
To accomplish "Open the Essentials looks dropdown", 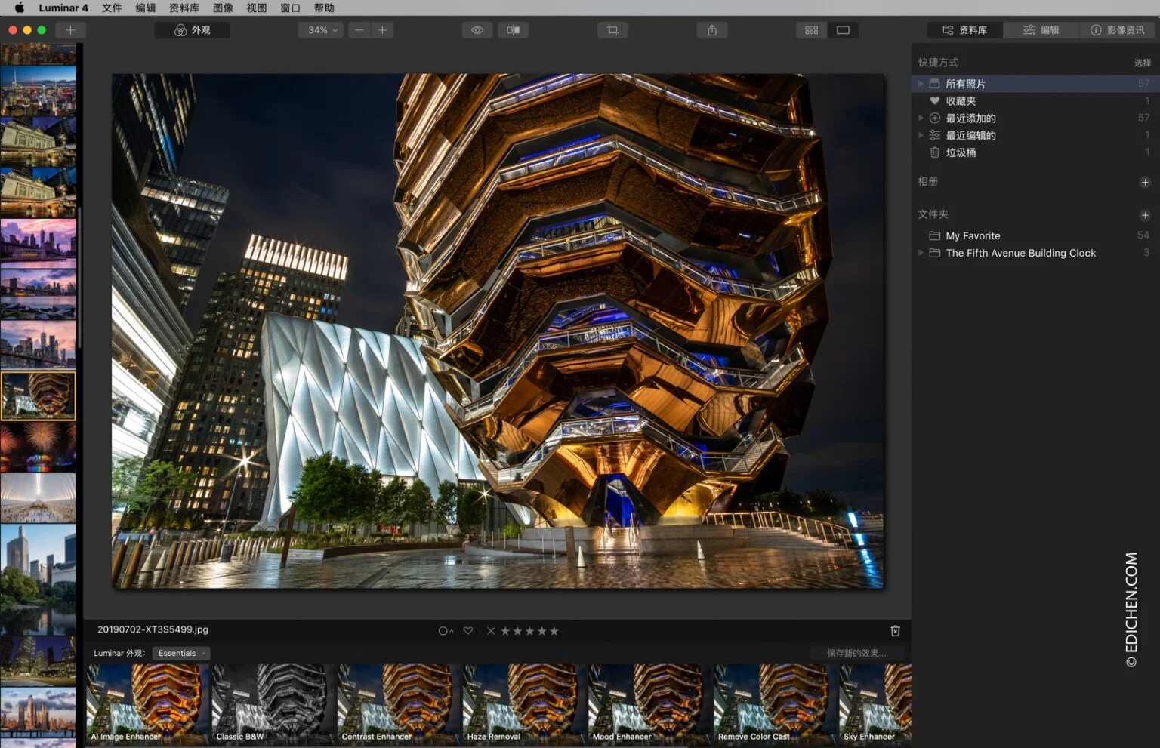I will [x=181, y=654].
